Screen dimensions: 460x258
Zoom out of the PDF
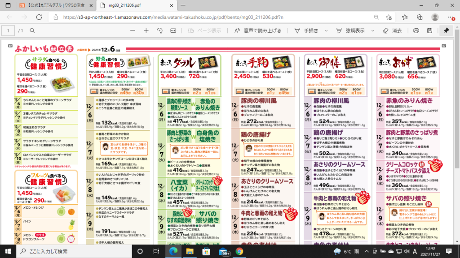[133, 30]
